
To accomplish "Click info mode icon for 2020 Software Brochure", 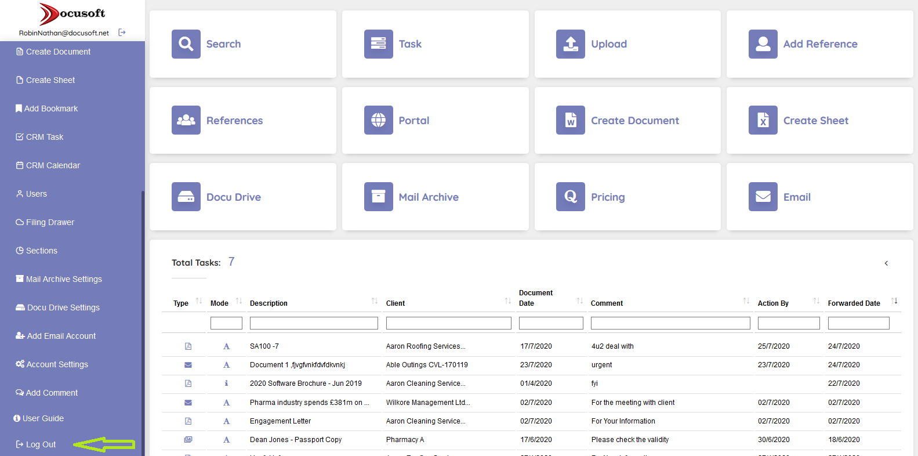I will click(x=226, y=383).
